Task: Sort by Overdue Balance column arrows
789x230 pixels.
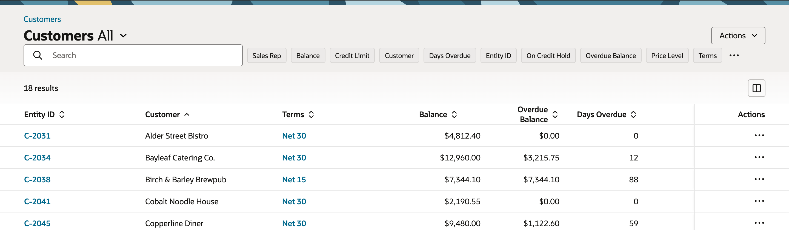Action: click(x=555, y=114)
